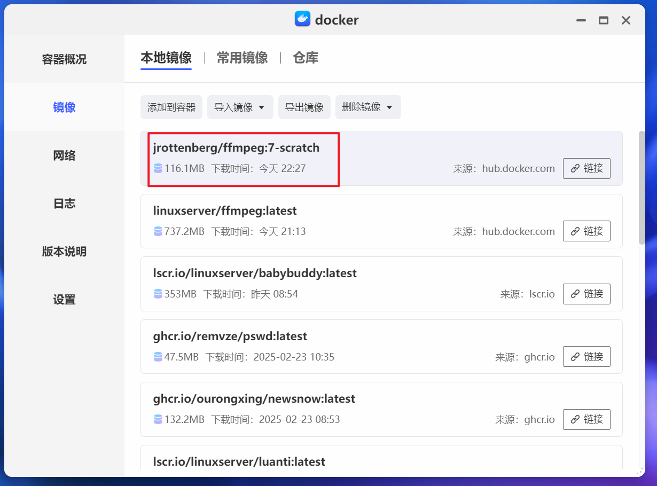
Task: Click the storage icon beside 737.2MB
Action: [158, 231]
